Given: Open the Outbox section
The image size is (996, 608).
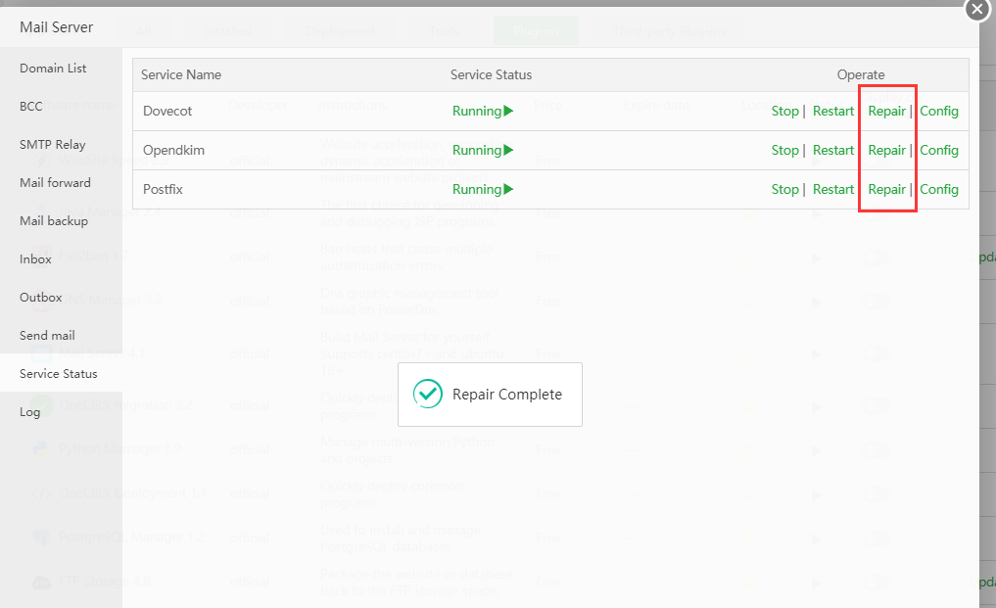Looking at the screenshot, I should pos(41,297).
